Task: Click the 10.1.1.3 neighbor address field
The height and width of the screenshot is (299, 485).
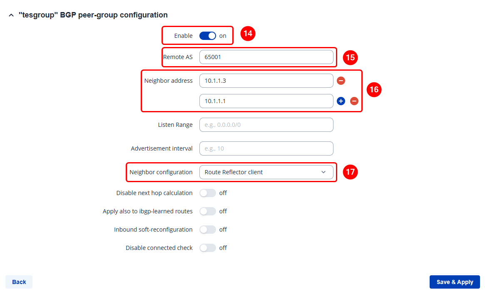Action: [x=266, y=81]
